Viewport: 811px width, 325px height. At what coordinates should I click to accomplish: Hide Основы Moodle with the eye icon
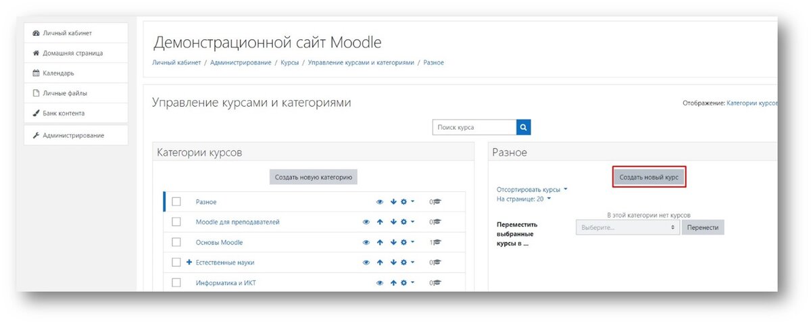tap(366, 242)
